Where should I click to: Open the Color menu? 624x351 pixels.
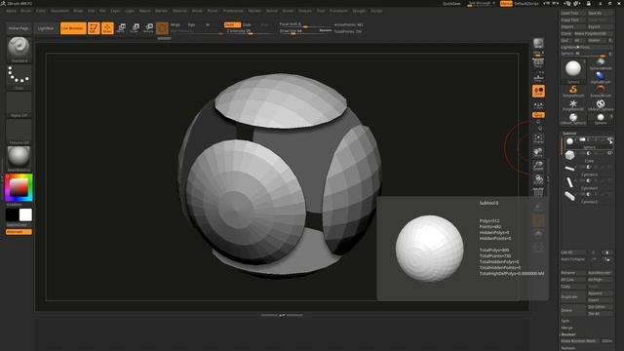pos(41,11)
